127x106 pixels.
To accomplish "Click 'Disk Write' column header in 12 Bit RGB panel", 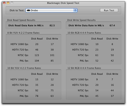I will click(x=112, y=74).
